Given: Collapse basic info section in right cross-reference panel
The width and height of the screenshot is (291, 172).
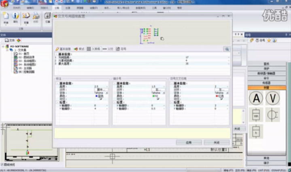Looking at the screenshot, I should (172, 83).
